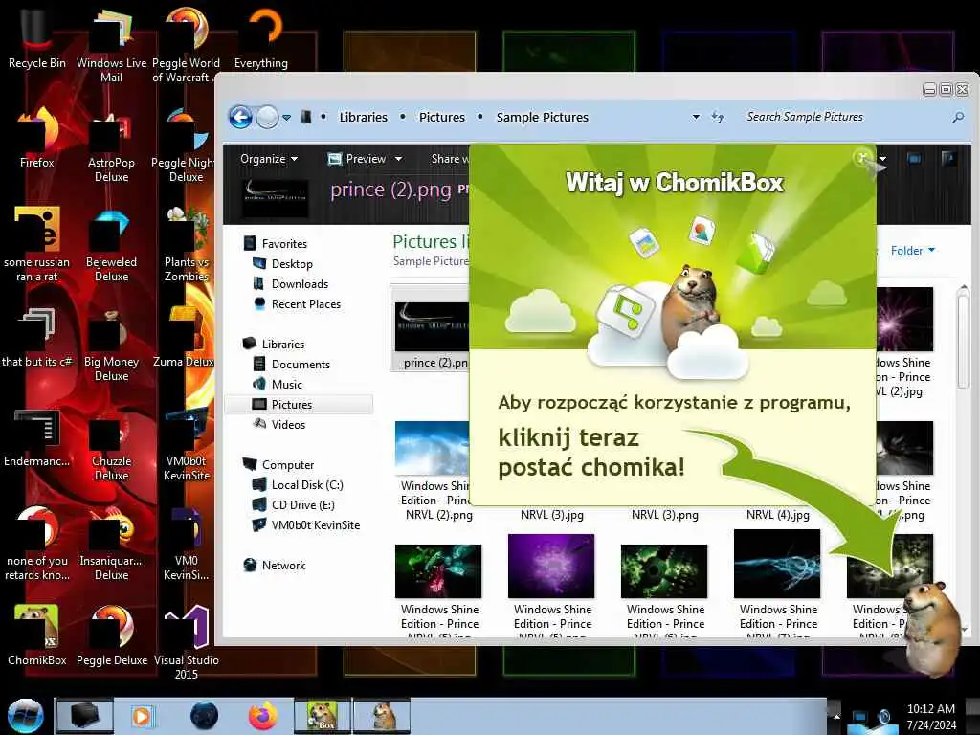
Task: Click the hamster character to start ChomikBox
Action: [x=931, y=628]
